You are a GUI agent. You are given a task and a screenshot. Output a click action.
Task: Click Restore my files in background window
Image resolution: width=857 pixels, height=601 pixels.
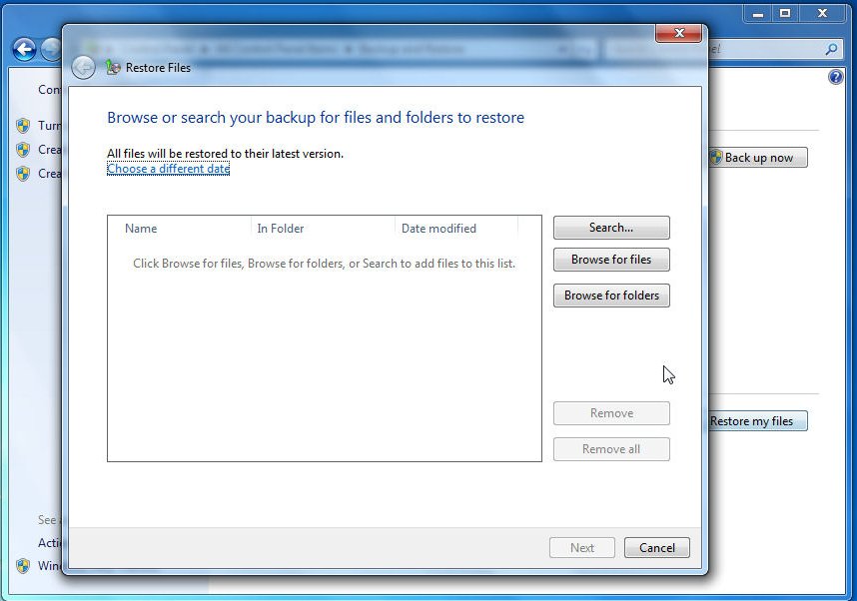pyautogui.click(x=756, y=421)
